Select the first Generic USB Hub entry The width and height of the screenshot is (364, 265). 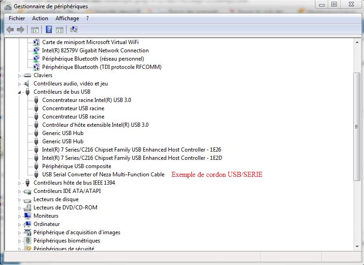tap(62, 133)
